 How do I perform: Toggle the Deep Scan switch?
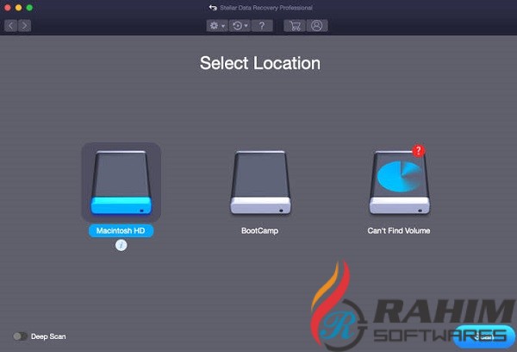[x=20, y=336]
